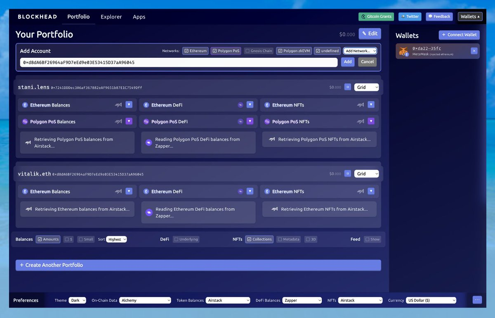Click the Ethereum icon beside stani.lens Ethereum Balances

[x=25, y=105]
